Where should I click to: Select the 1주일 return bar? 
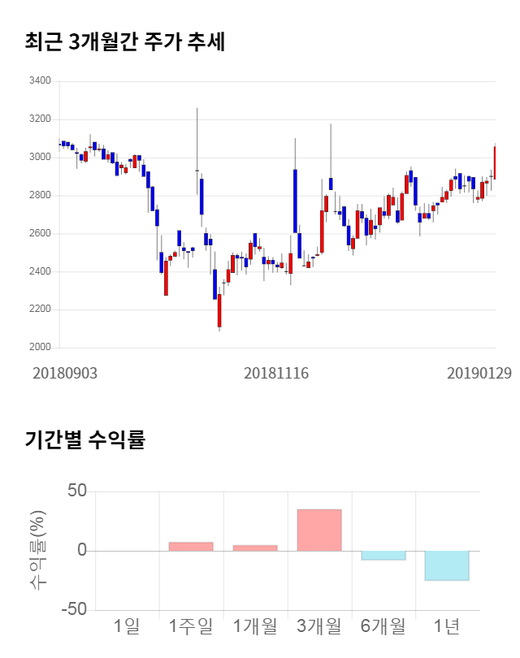click(191, 547)
